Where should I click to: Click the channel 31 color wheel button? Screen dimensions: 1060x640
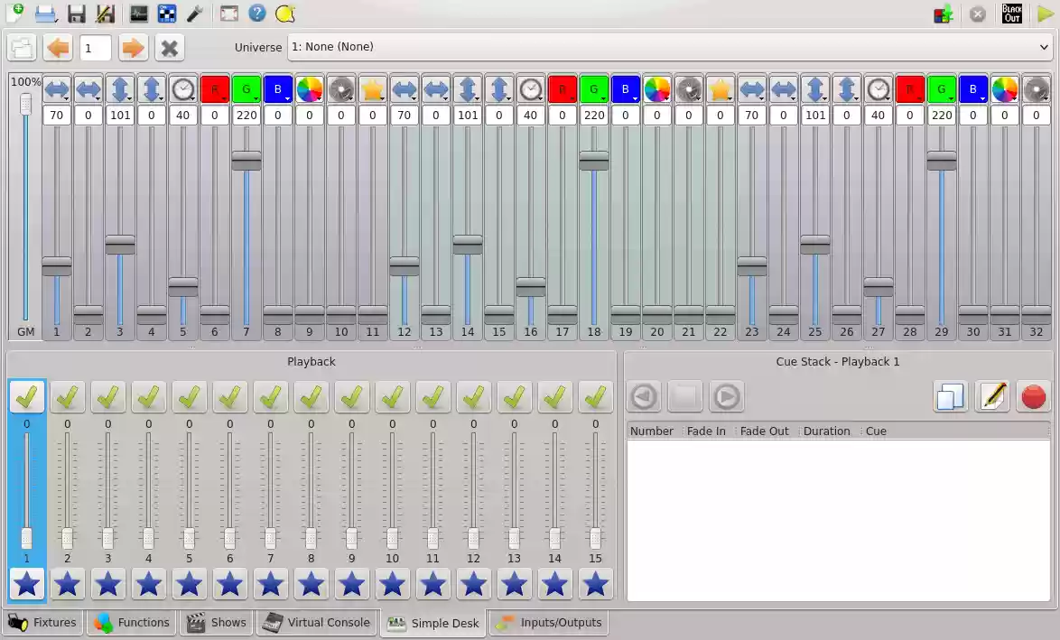1005,89
